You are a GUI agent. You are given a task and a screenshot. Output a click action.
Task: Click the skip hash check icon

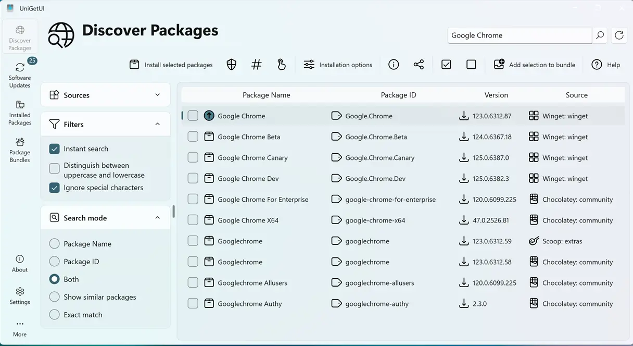[x=256, y=65]
